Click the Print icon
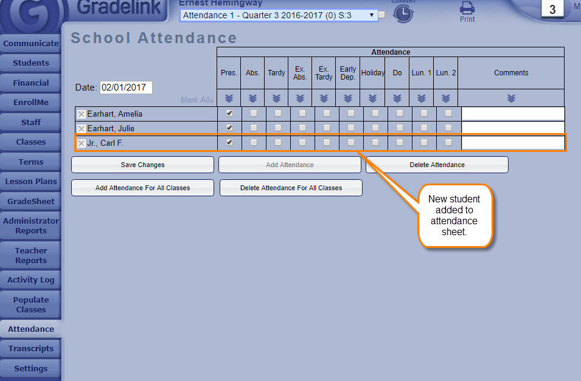 [x=467, y=10]
